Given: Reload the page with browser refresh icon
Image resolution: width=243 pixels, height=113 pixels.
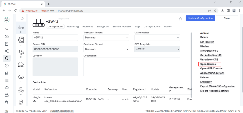Looking at the screenshot, I should 15,11.
